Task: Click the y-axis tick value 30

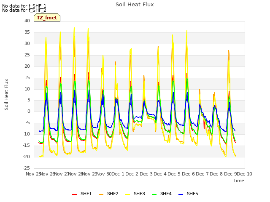Action: [x=27, y=43]
